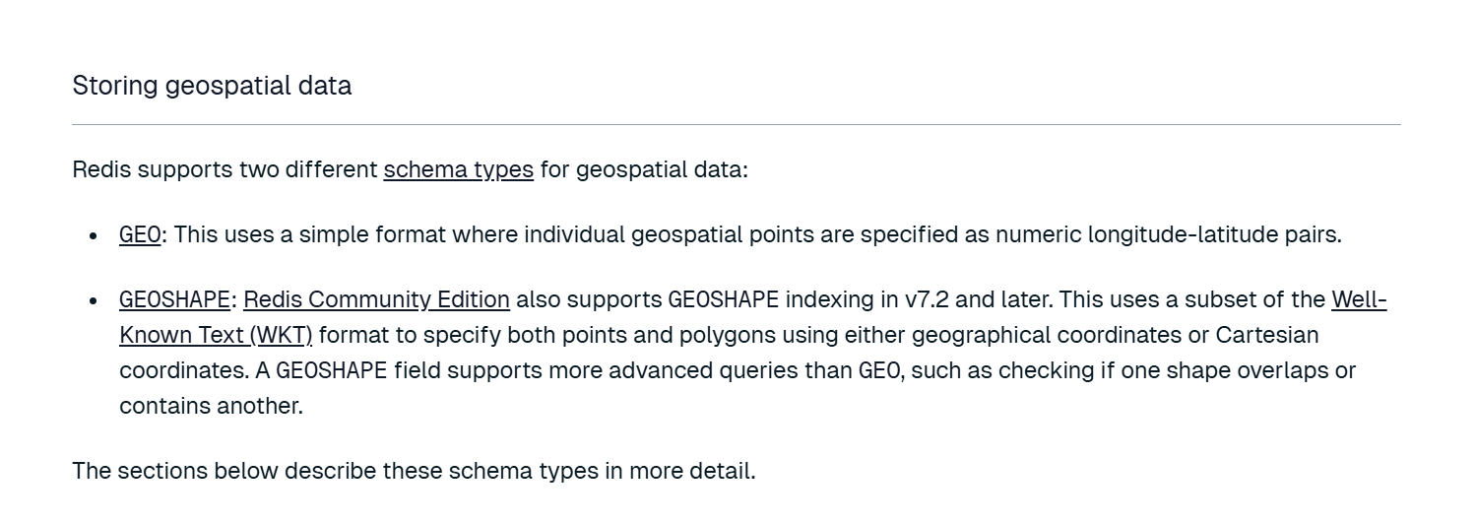Click the phrase 'contains another.'
The width and height of the screenshot is (1476, 523).
click(x=211, y=406)
